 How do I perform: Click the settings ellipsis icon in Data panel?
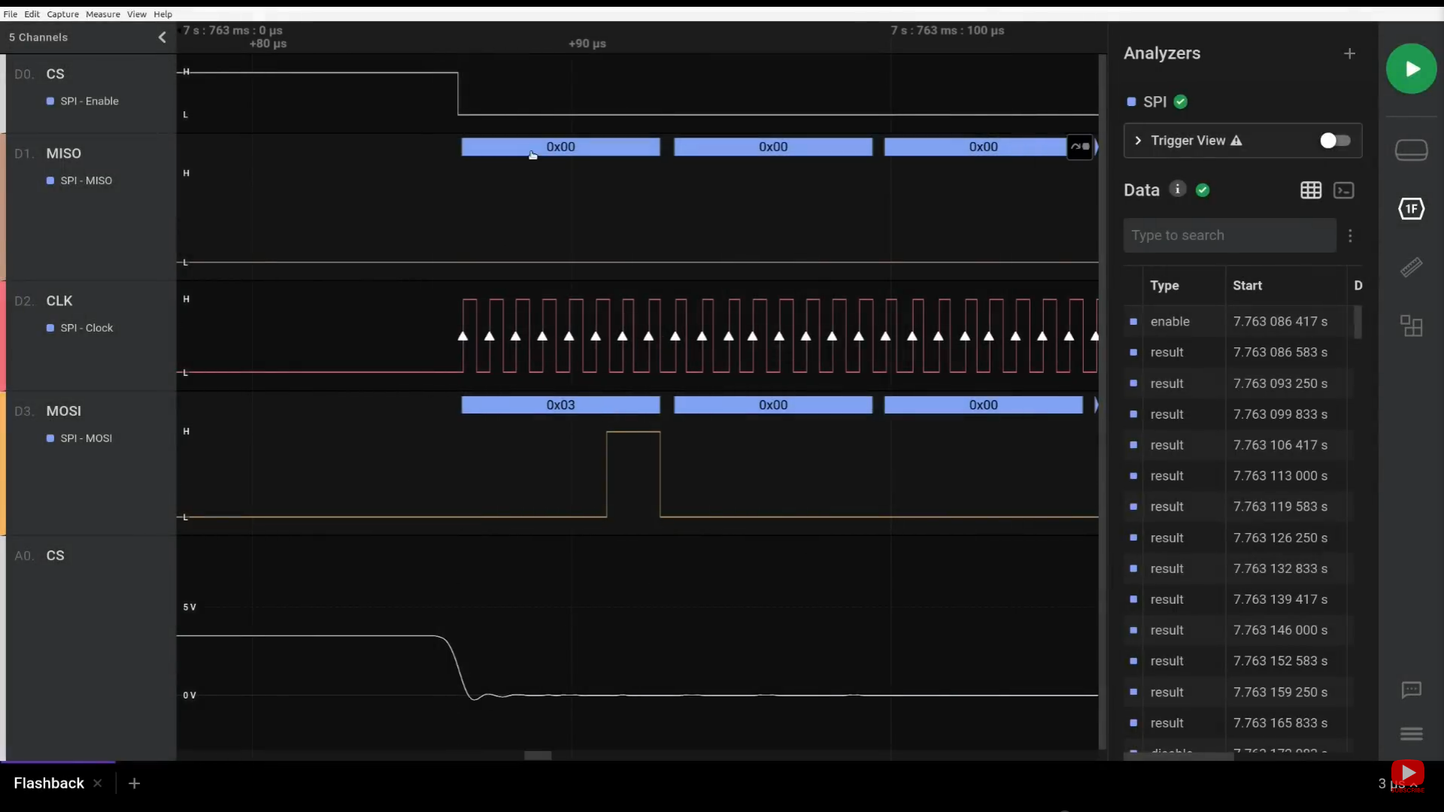click(x=1350, y=235)
